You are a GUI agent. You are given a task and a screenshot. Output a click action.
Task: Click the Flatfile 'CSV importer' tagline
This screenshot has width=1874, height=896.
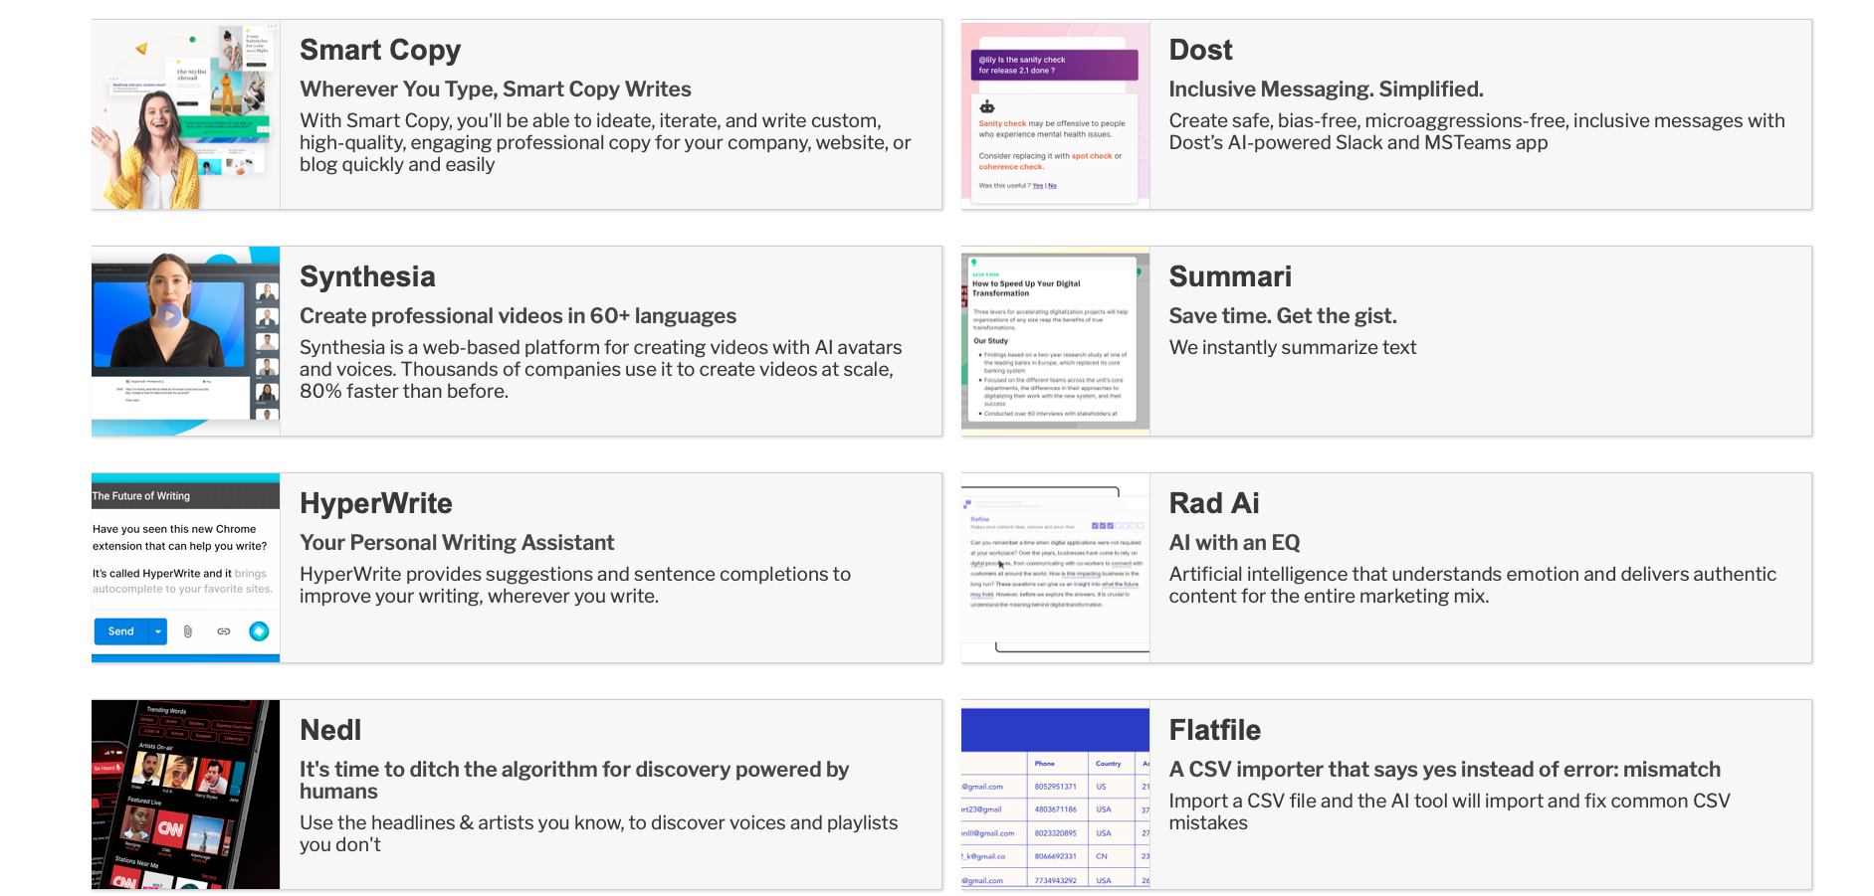point(1445,770)
